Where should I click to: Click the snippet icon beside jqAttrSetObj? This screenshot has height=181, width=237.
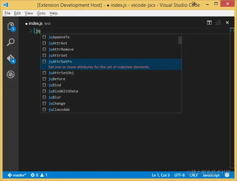click(44, 73)
